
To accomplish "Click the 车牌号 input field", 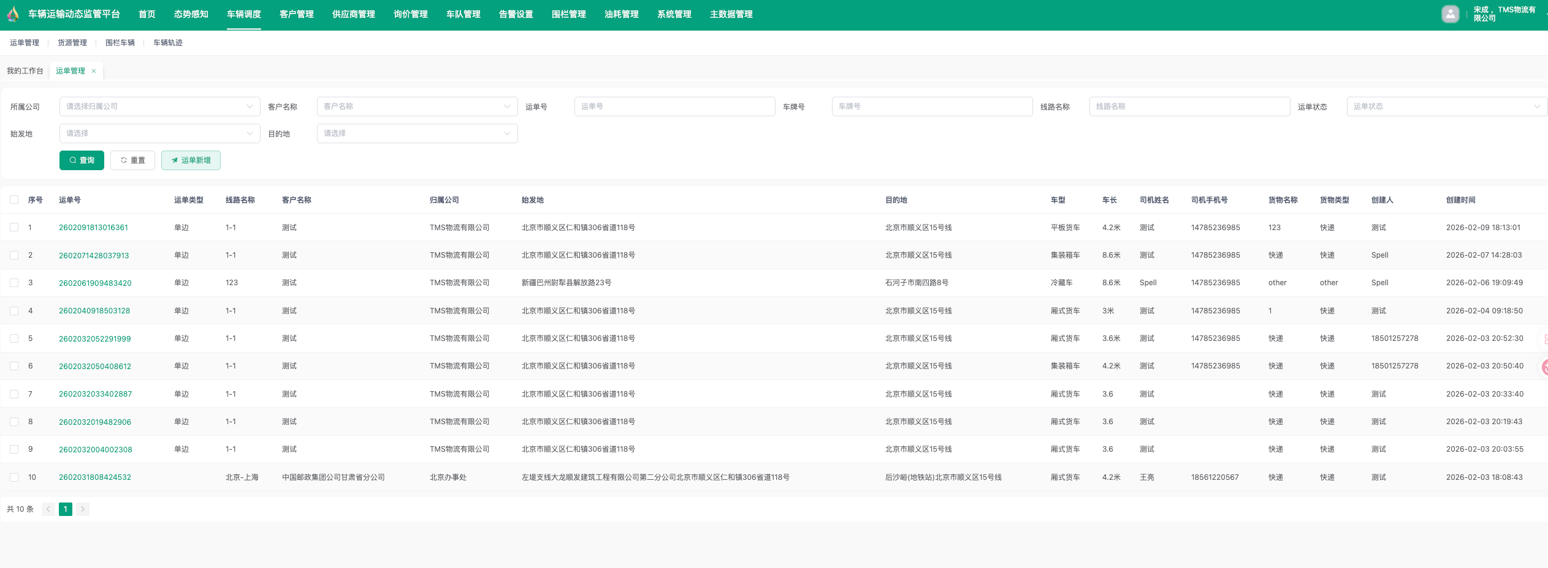I will (932, 106).
